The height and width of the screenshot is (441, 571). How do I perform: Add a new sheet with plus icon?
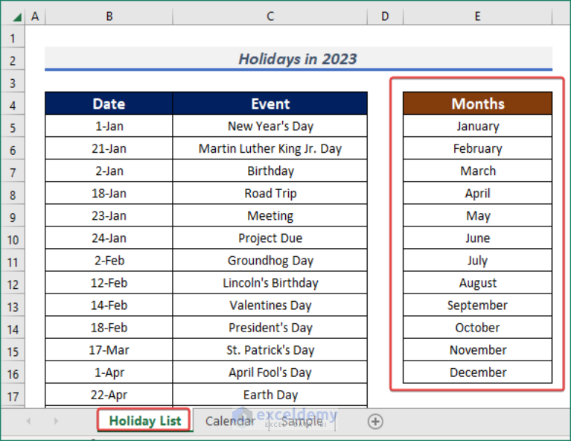[375, 422]
